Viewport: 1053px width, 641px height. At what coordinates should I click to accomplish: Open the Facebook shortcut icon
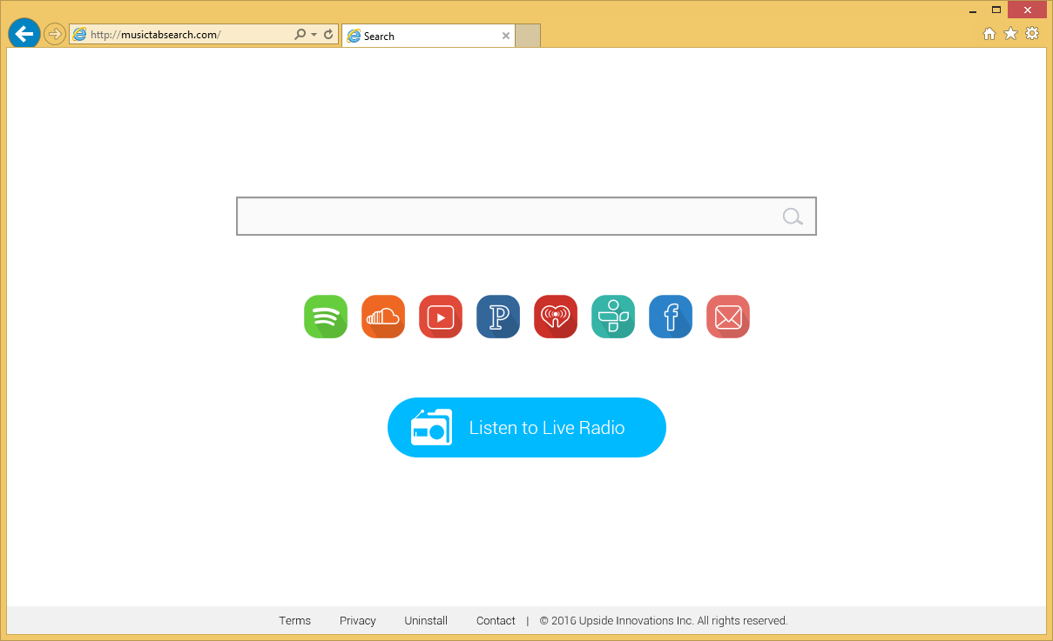[x=671, y=317]
